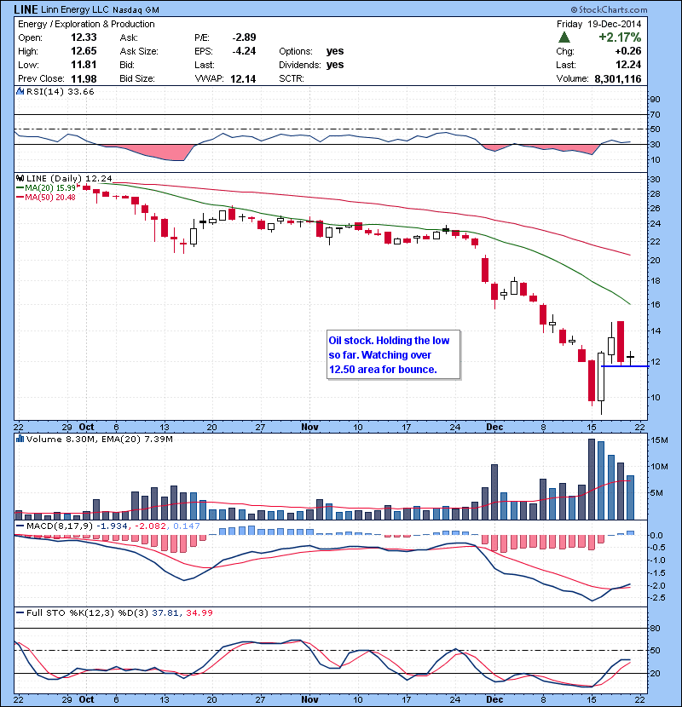
Task: Click the LINE (Daily) candlestick icon
Action: coord(20,178)
